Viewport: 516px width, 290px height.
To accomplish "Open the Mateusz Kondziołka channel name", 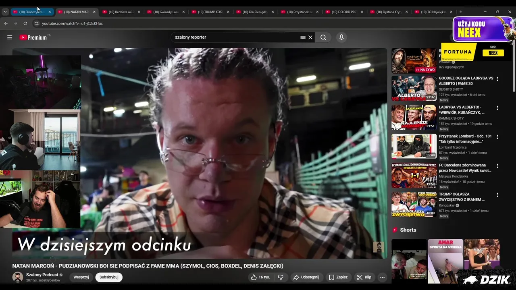I will pos(454,176).
